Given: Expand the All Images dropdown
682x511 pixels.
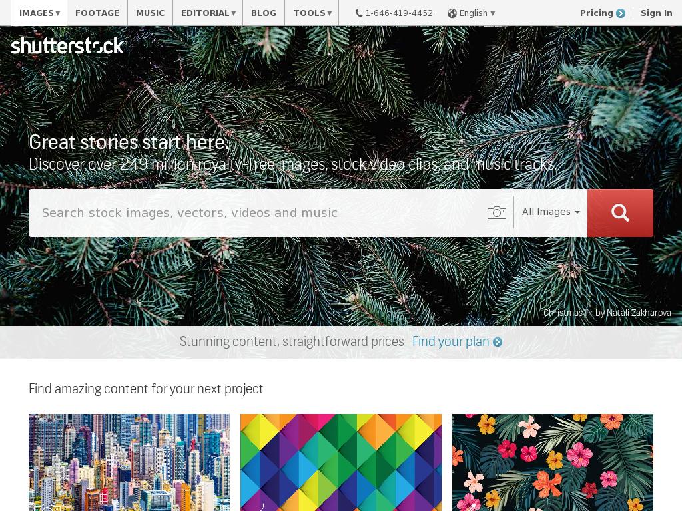Looking at the screenshot, I should (x=551, y=212).
